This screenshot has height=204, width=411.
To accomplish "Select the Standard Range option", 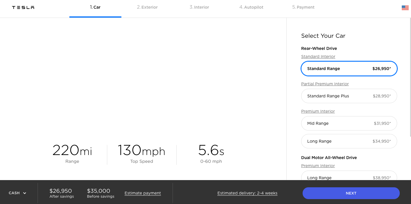I will [349, 69].
